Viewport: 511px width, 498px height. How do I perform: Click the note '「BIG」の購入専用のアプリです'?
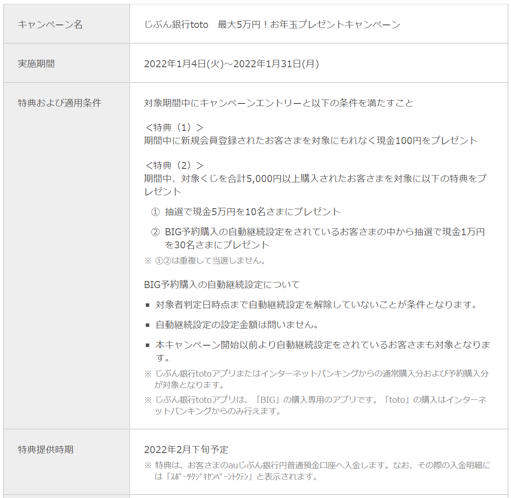coord(316,405)
